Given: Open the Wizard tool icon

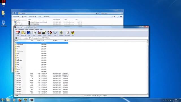Looking at the screenshot, I should (50, 33).
